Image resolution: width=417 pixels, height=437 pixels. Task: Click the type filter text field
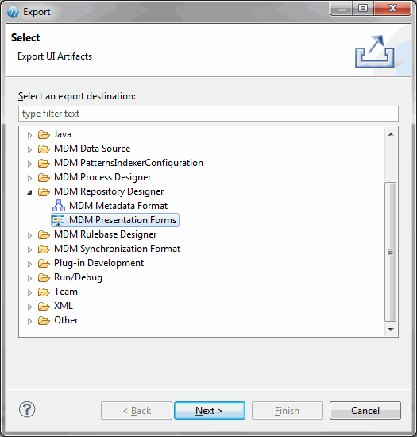pyautogui.click(x=208, y=114)
